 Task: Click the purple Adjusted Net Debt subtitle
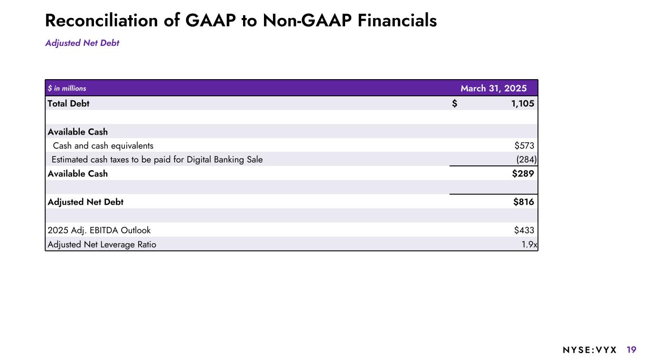(x=82, y=43)
